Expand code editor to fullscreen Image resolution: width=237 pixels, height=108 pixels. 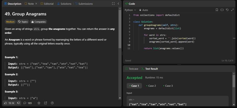tap(232, 10)
